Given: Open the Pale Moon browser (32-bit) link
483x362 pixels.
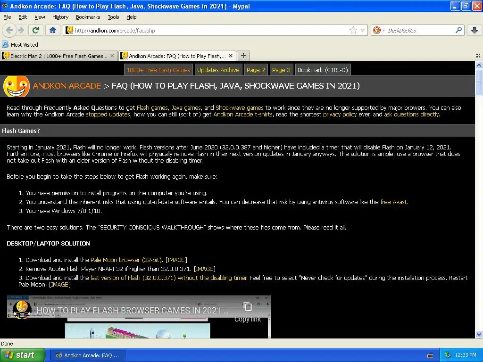Looking at the screenshot, I should click(126, 260).
